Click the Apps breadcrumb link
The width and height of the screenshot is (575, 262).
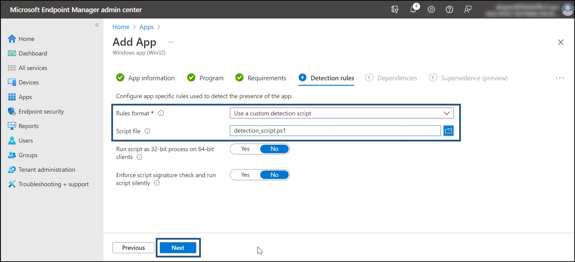(x=146, y=27)
